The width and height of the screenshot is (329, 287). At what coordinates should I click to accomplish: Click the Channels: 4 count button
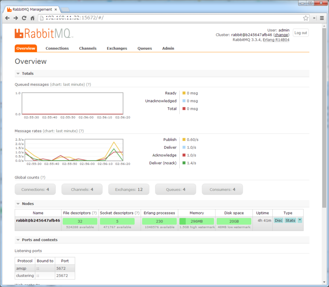click(82, 190)
